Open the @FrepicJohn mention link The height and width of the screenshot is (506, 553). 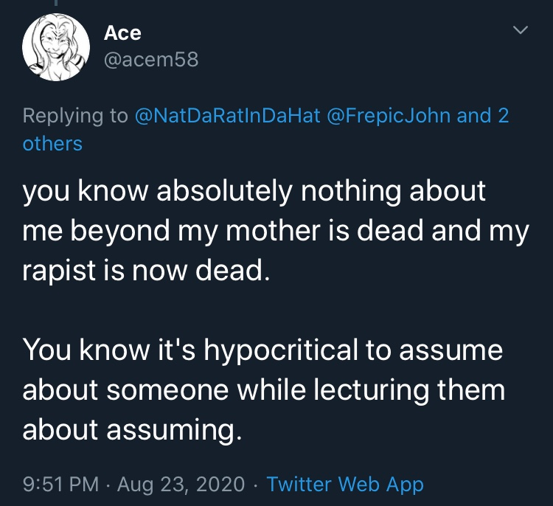tap(389, 115)
